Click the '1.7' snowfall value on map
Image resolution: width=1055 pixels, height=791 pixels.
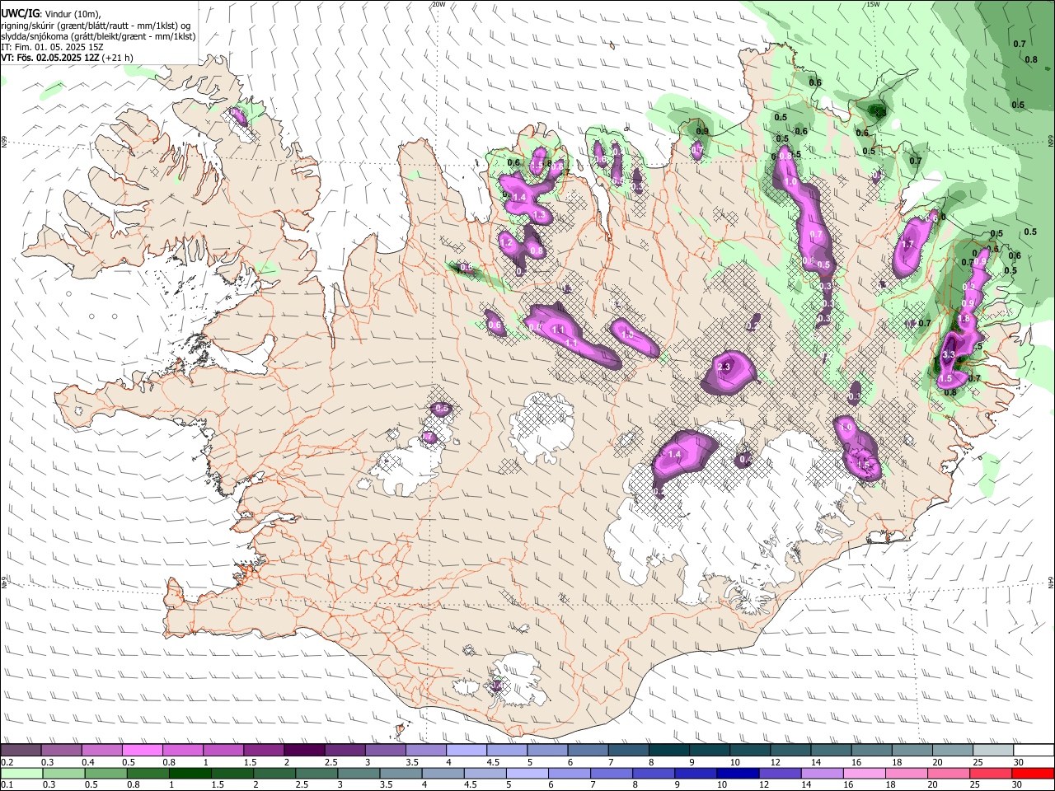pyautogui.click(x=908, y=245)
